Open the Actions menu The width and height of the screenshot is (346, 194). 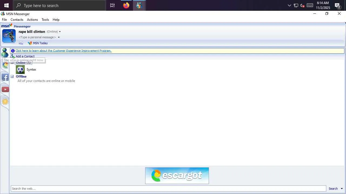coord(32,20)
